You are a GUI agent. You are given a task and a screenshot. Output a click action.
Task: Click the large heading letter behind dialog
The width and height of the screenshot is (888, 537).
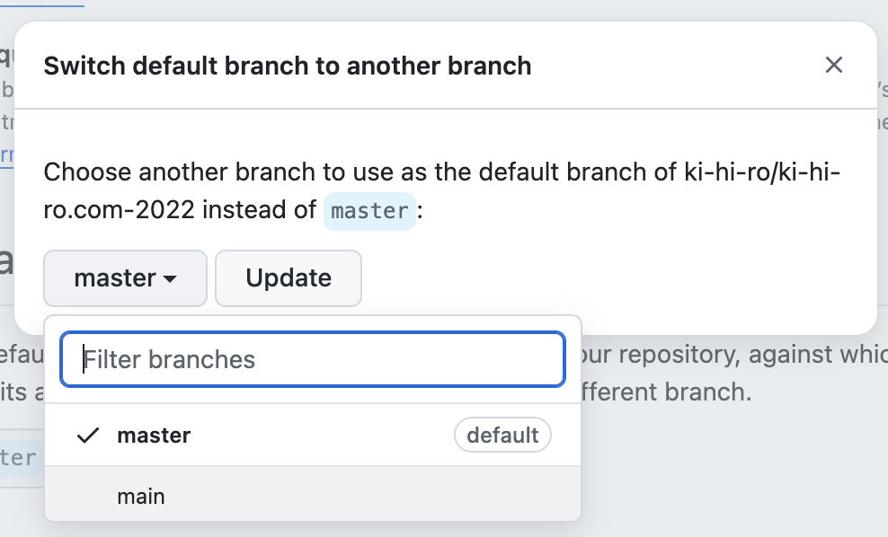tap(5, 260)
